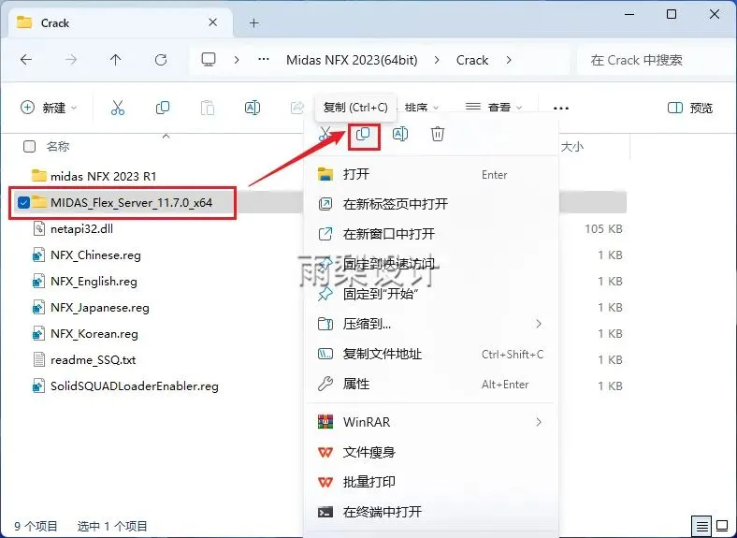Open the toolbar see-more ellipsis menu
737x538 pixels.
(561, 109)
